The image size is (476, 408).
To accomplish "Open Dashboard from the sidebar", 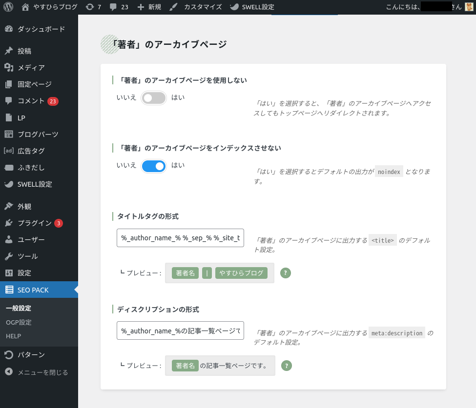I will click(x=41, y=29).
